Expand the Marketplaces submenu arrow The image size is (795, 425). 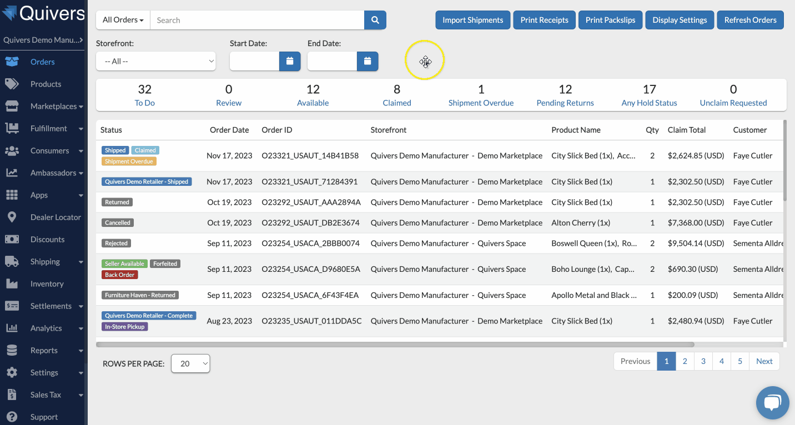coord(81,107)
